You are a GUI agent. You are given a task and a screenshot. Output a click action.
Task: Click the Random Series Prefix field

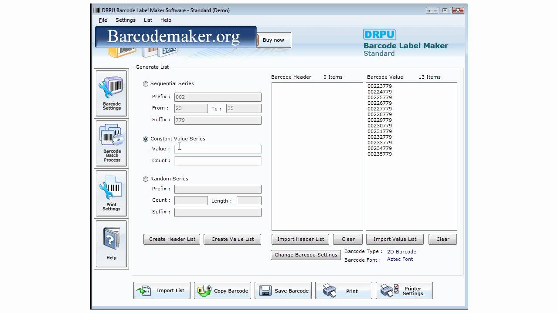tap(218, 189)
